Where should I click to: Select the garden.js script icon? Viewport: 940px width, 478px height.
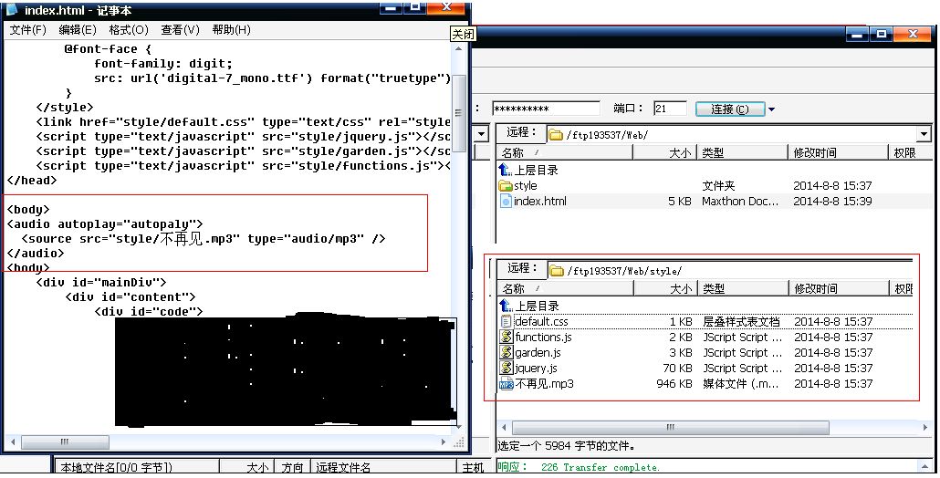click(507, 353)
